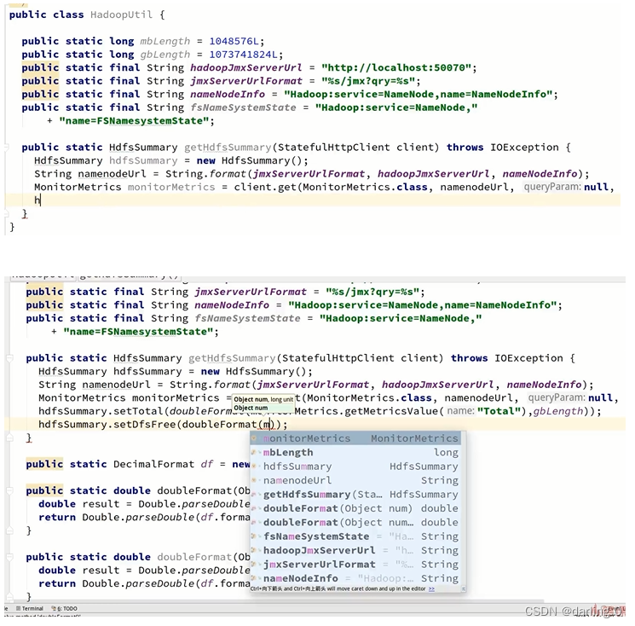The width and height of the screenshot is (635, 626).
Task: Open the completion popup options pi icon
Action: pyautogui.click(x=464, y=588)
